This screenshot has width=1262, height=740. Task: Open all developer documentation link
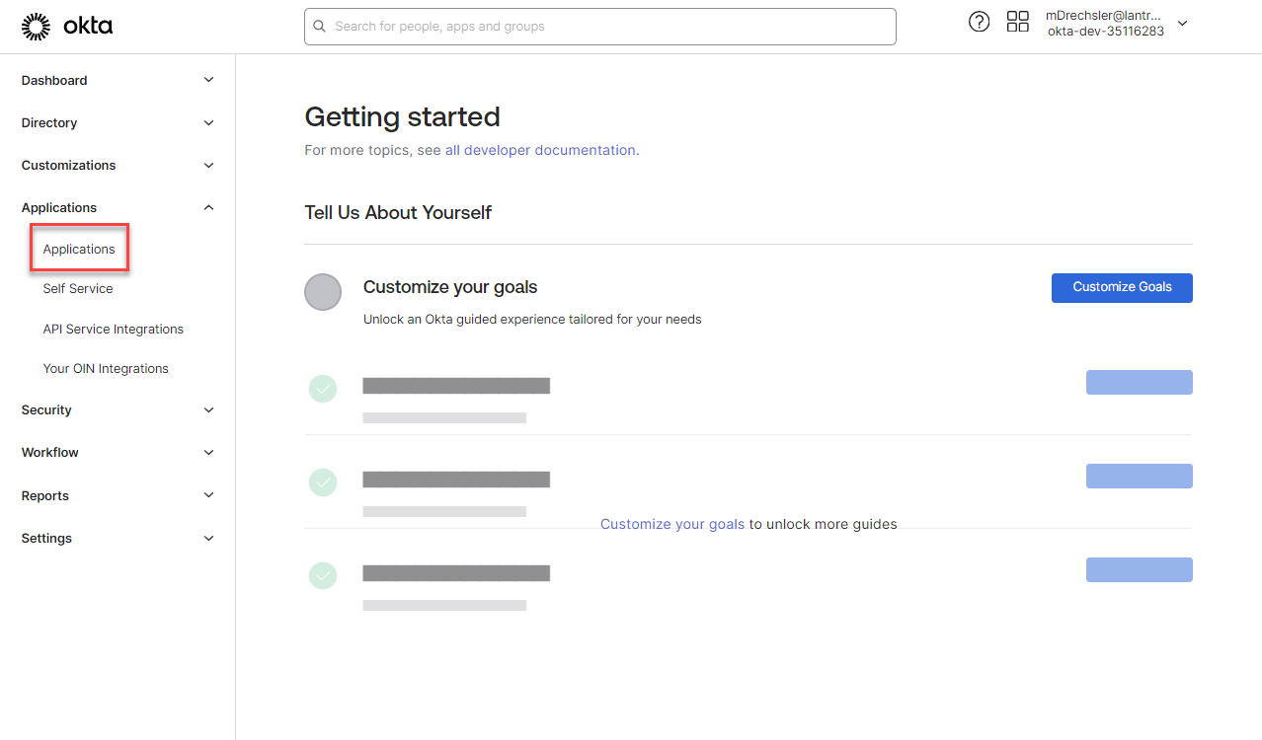point(540,150)
